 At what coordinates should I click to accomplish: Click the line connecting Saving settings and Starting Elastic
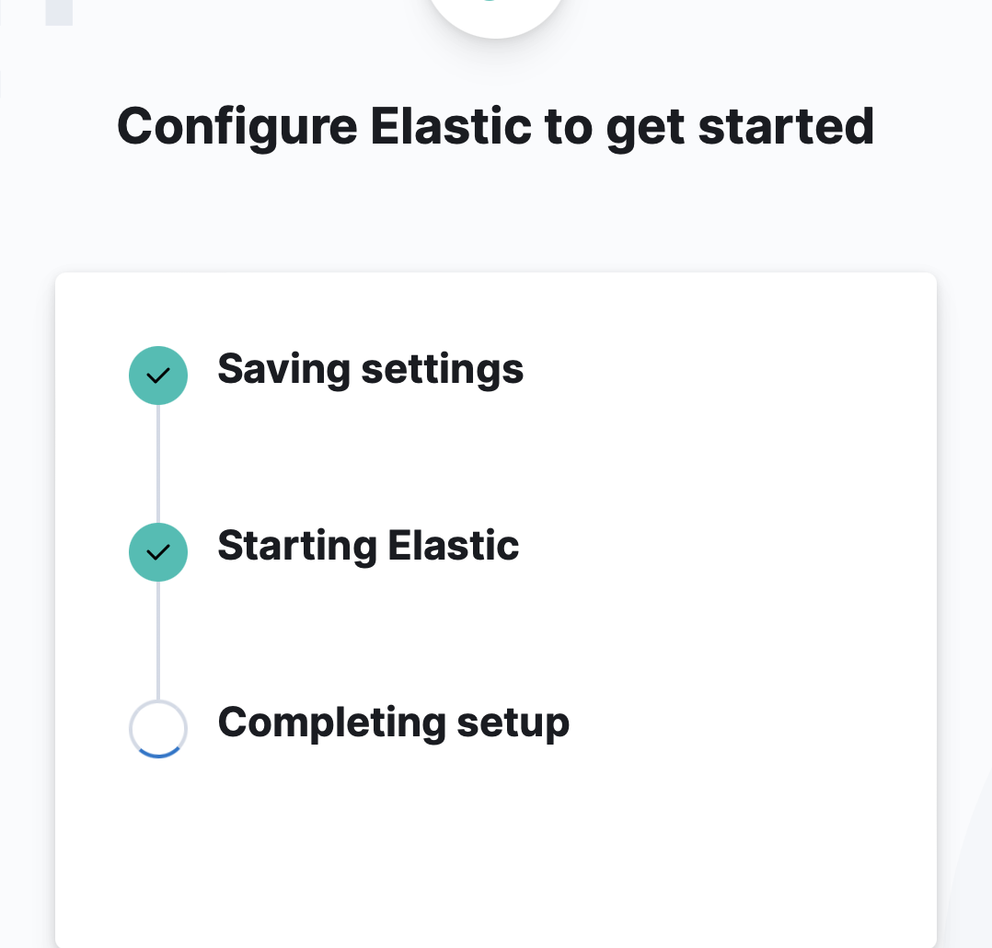tap(158, 464)
